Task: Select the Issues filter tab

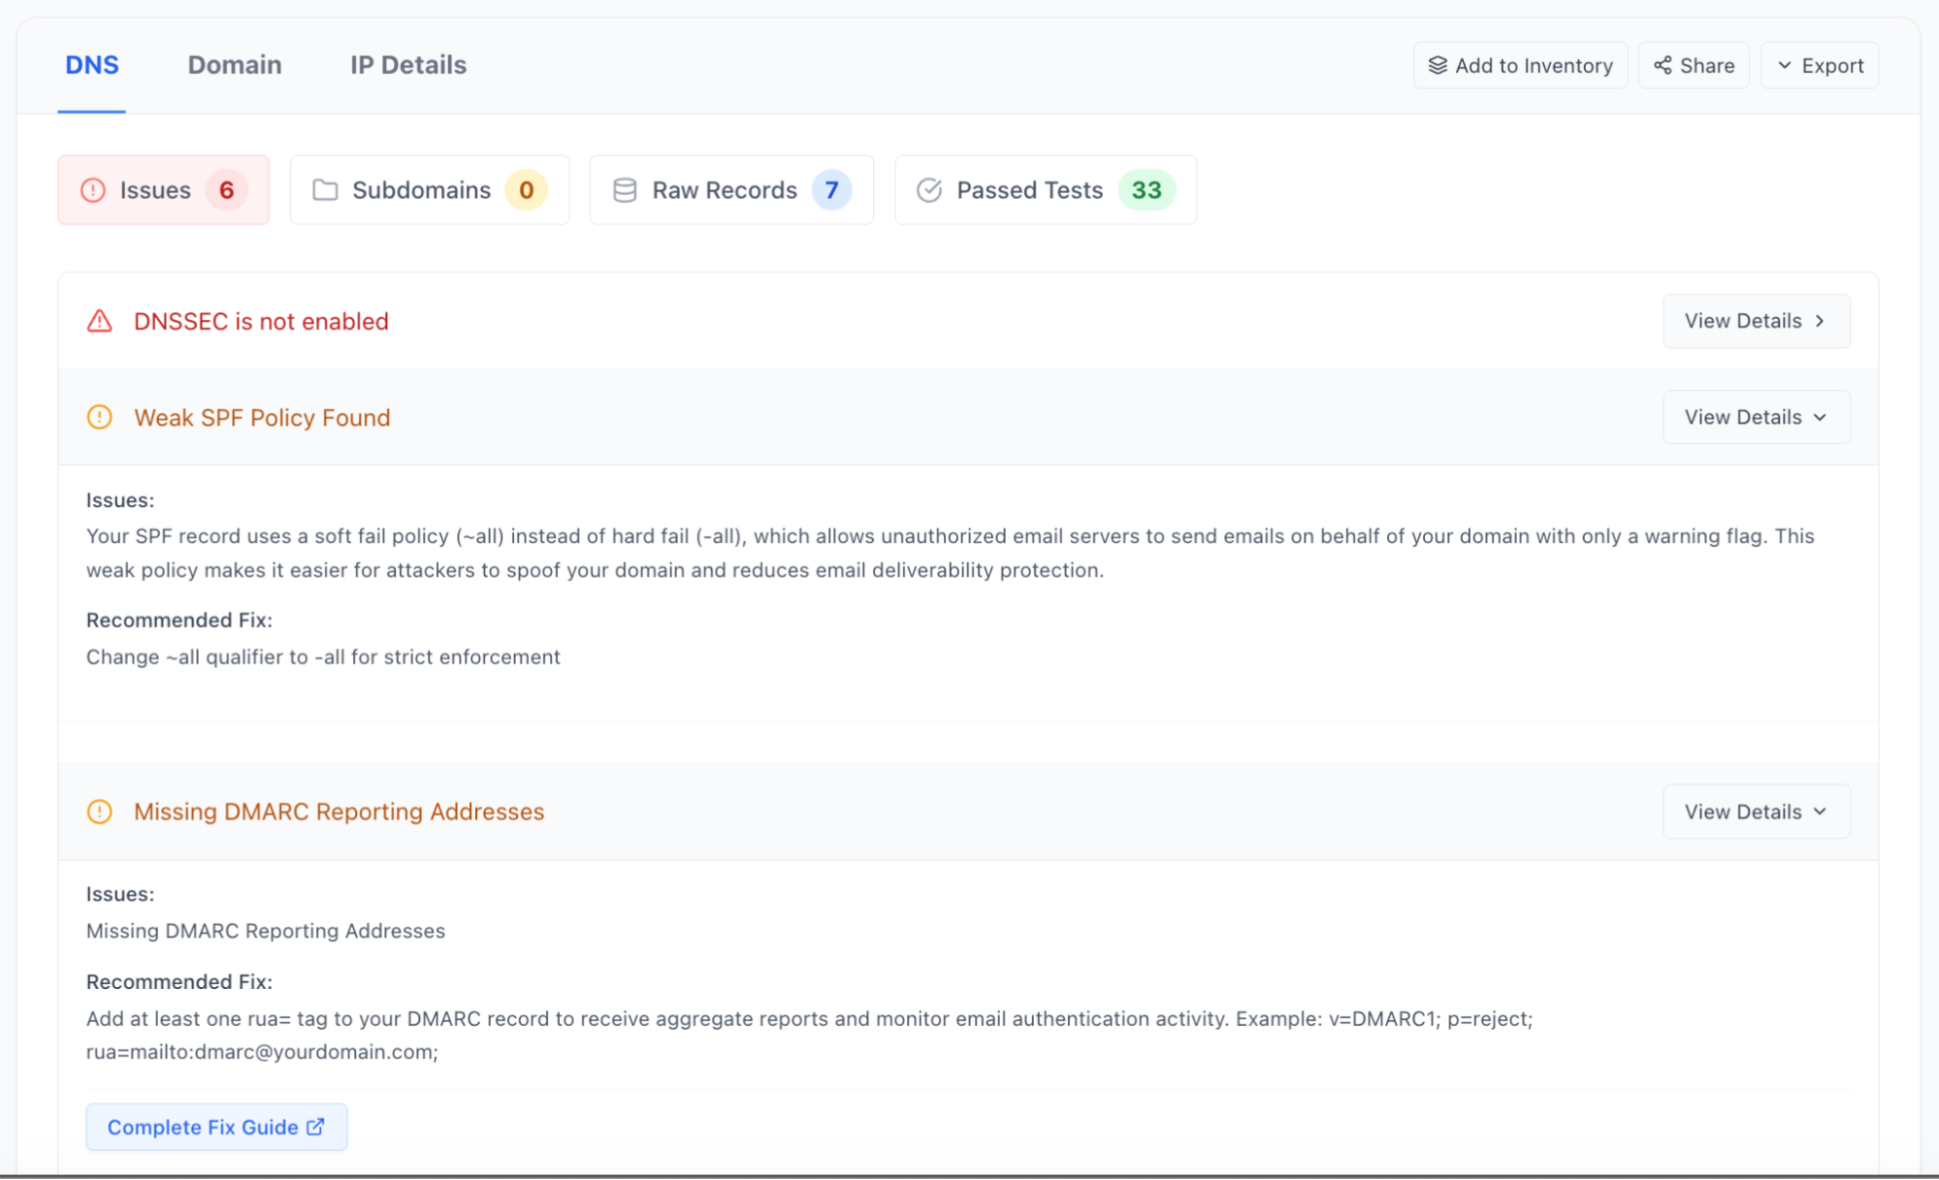Action: [163, 190]
